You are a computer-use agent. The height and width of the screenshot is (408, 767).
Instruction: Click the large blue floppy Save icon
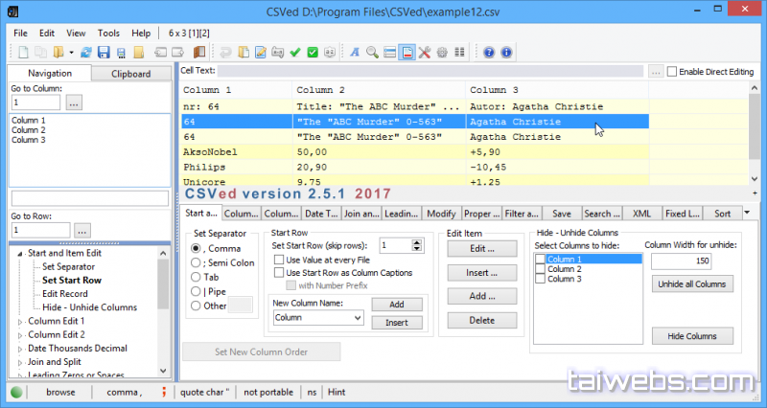(x=104, y=53)
